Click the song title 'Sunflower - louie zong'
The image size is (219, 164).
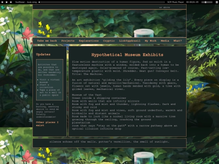(26, 2)
